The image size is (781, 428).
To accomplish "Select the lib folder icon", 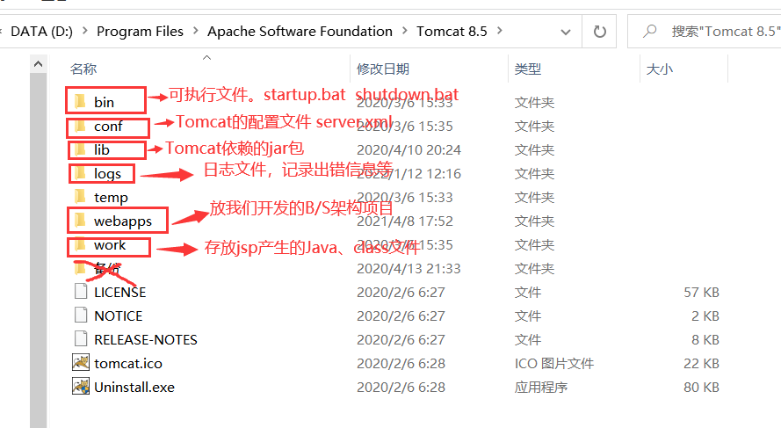I will coord(80,149).
